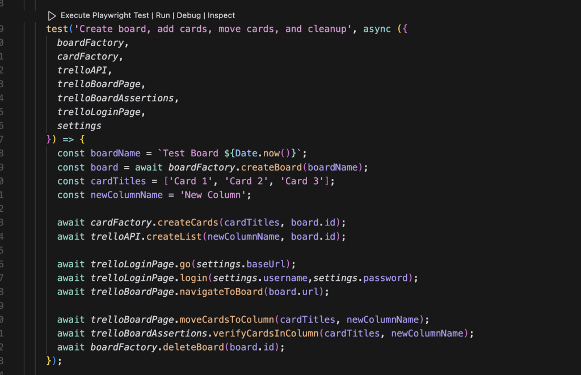This screenshot has height=375, width=581.
Task: Click Execute Playwright Test code lens
Action: [105, 15]
